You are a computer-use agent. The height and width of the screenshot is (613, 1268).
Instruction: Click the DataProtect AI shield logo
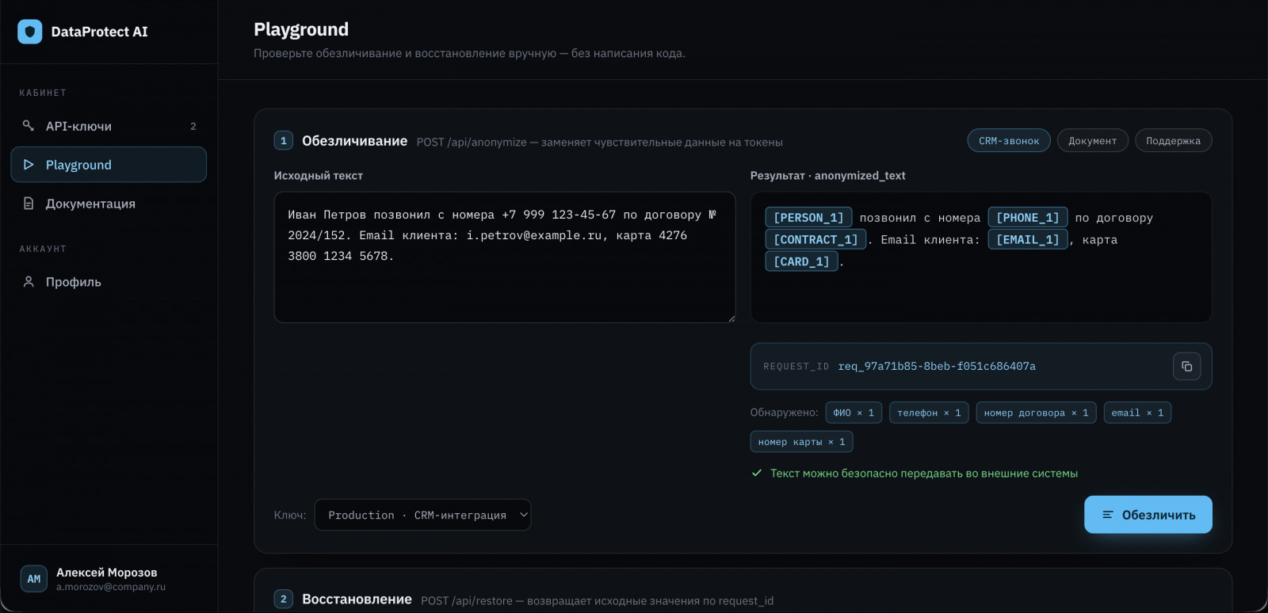click(30, 32)
